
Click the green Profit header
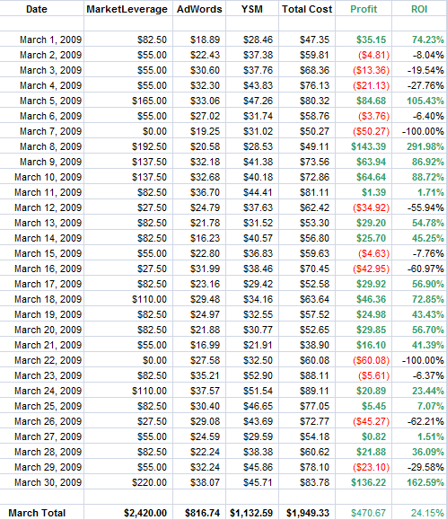pos(364,9)
